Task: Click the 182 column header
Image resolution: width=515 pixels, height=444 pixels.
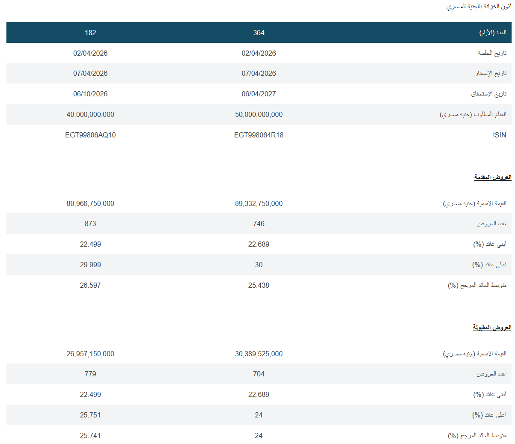Action: coord(90,33)
